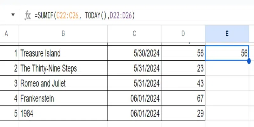This screenshot has width=254, height=127.
Task: Select column A header
Action: (6, 34)
